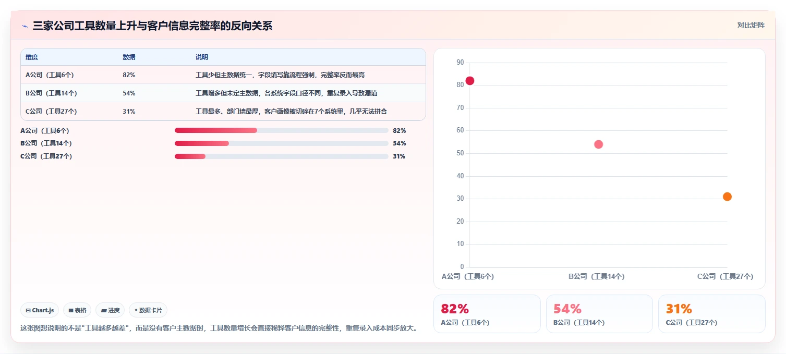
Task: Select the 数据卡片 chip
Action: pos(148,310)
